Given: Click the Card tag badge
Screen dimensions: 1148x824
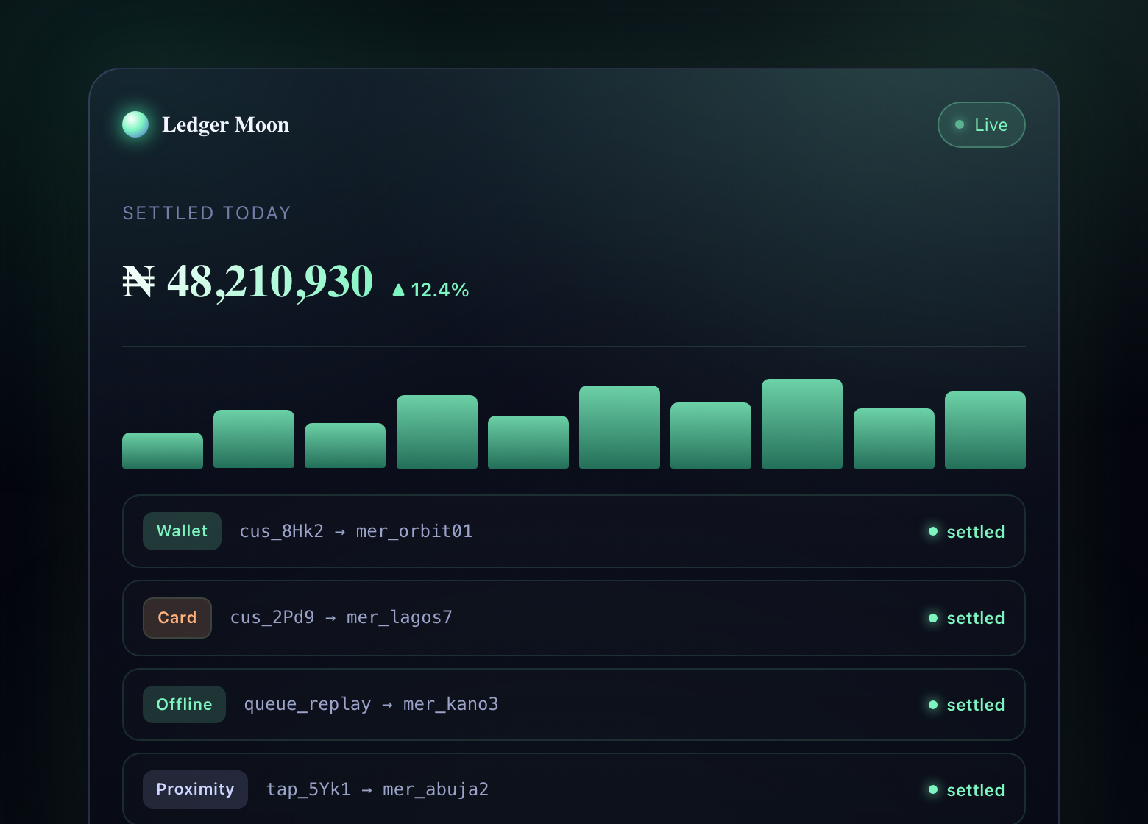Looking at the screenshot, I should (x=177, y=618).
